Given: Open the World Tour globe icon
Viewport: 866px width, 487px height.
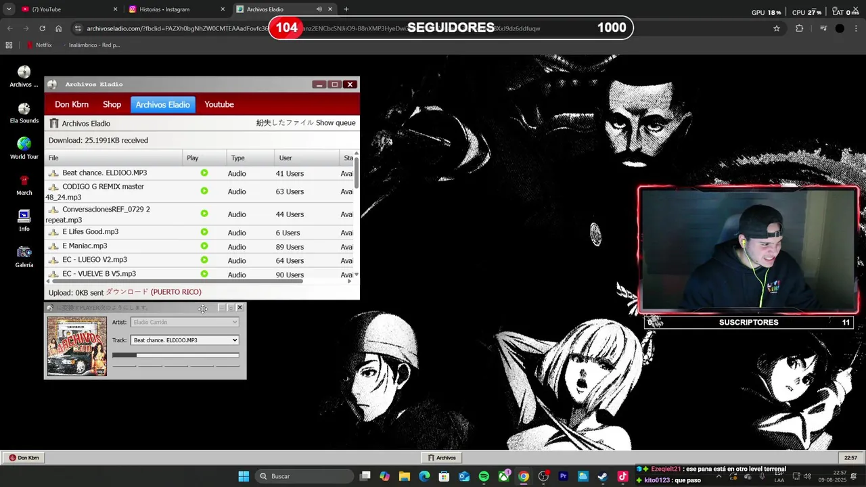Looking at the screenshot, I should click(x=24, y=148).
